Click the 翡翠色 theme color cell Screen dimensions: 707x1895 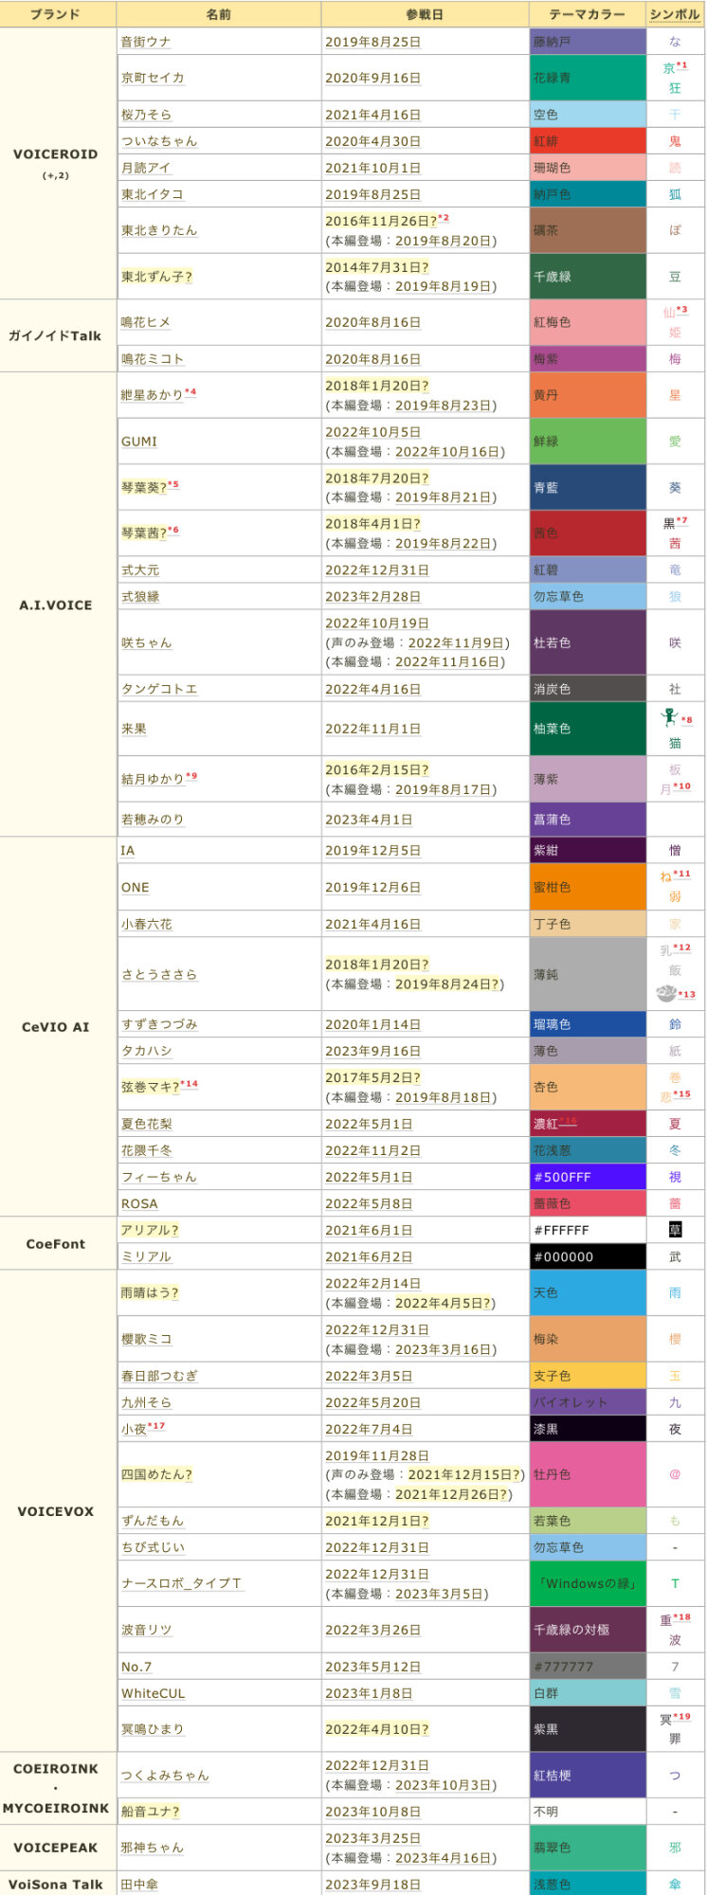pos(588,1848)
